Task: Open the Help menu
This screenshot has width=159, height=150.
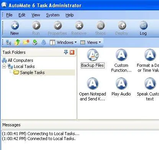Action: click(x=70, y=15)
